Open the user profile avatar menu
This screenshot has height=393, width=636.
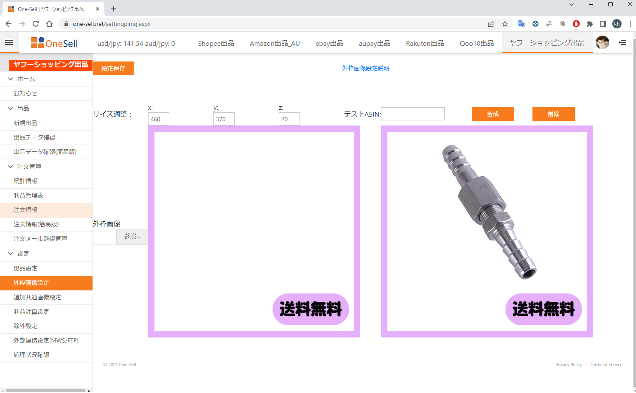click(x=602, y=42)
